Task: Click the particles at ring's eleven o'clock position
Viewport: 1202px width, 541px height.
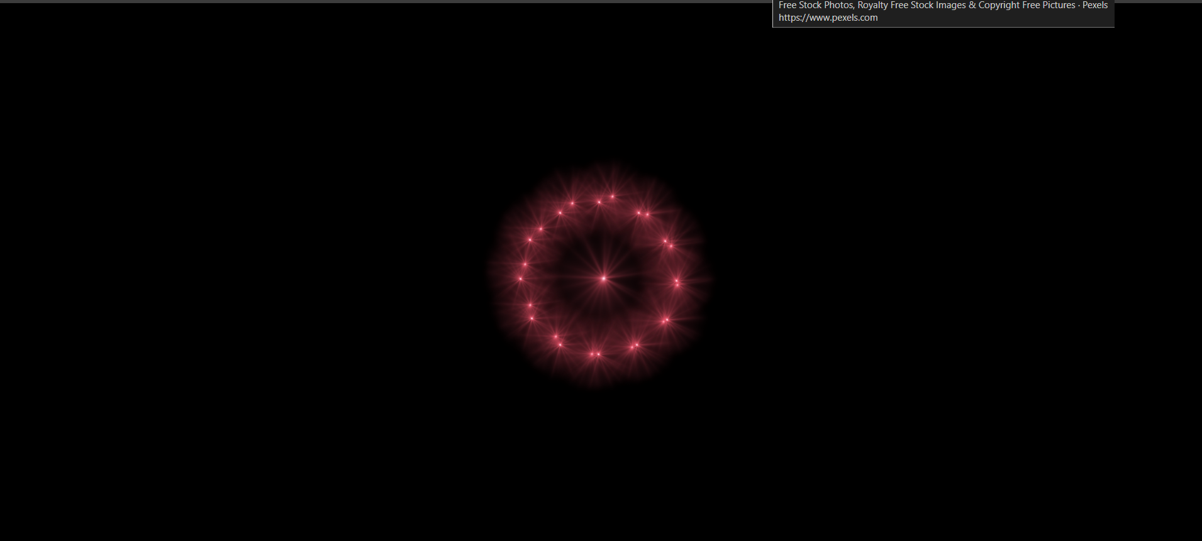Action: (565, 207)
